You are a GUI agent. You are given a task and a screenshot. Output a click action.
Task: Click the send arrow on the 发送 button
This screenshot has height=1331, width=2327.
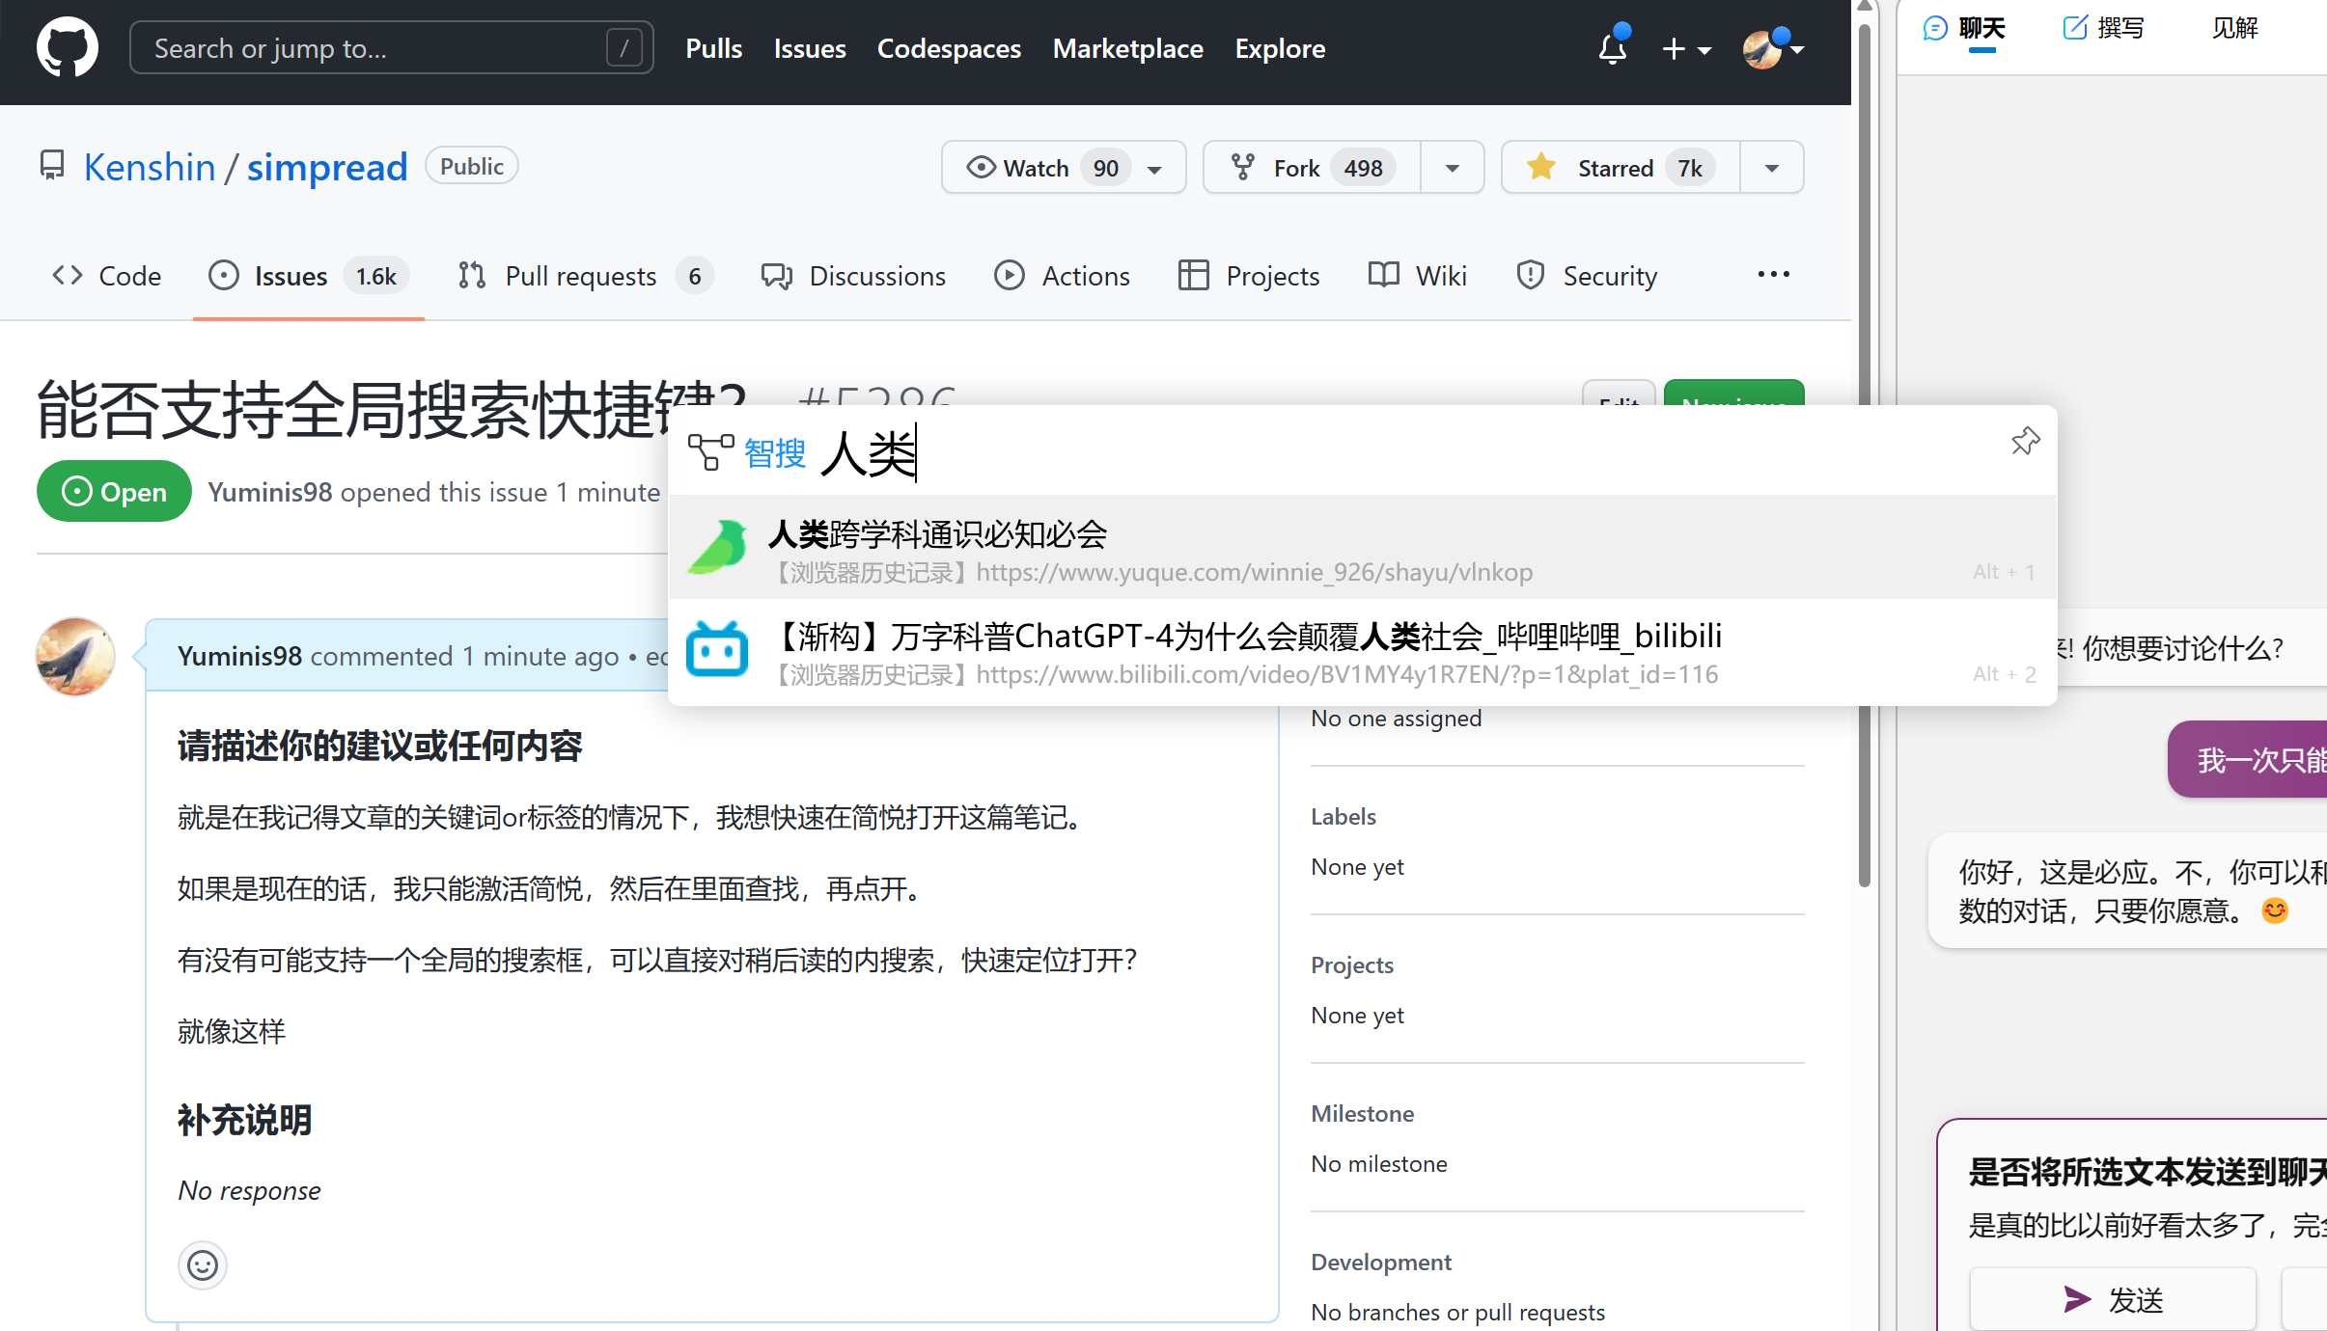pos(2075,1298)
